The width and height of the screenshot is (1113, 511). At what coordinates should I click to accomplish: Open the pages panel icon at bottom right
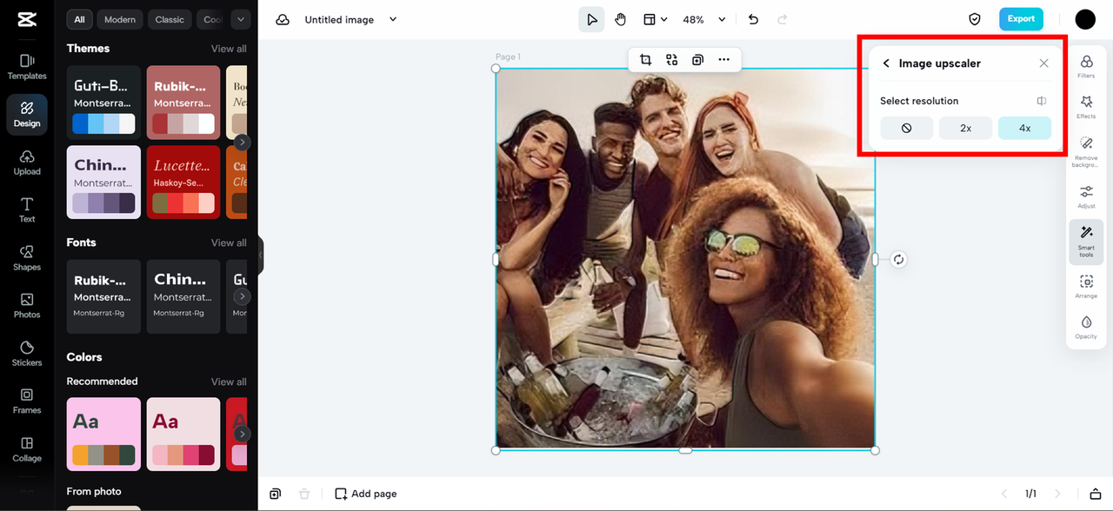tap(1096, 494)
